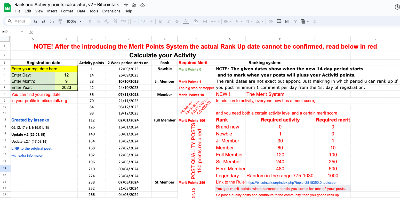Viewport: 400px width, 198px height.
Task: Click the Undo icon in toolbar
Action: 35,21
